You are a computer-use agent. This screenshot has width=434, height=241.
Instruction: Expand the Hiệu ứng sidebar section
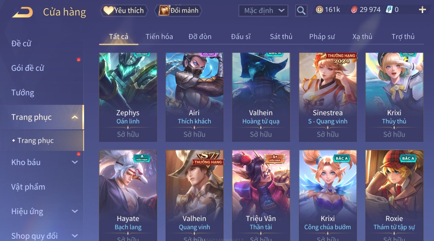(x=75, y=211)
